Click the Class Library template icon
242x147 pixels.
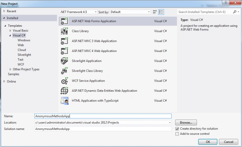click(x=64, y=31)
